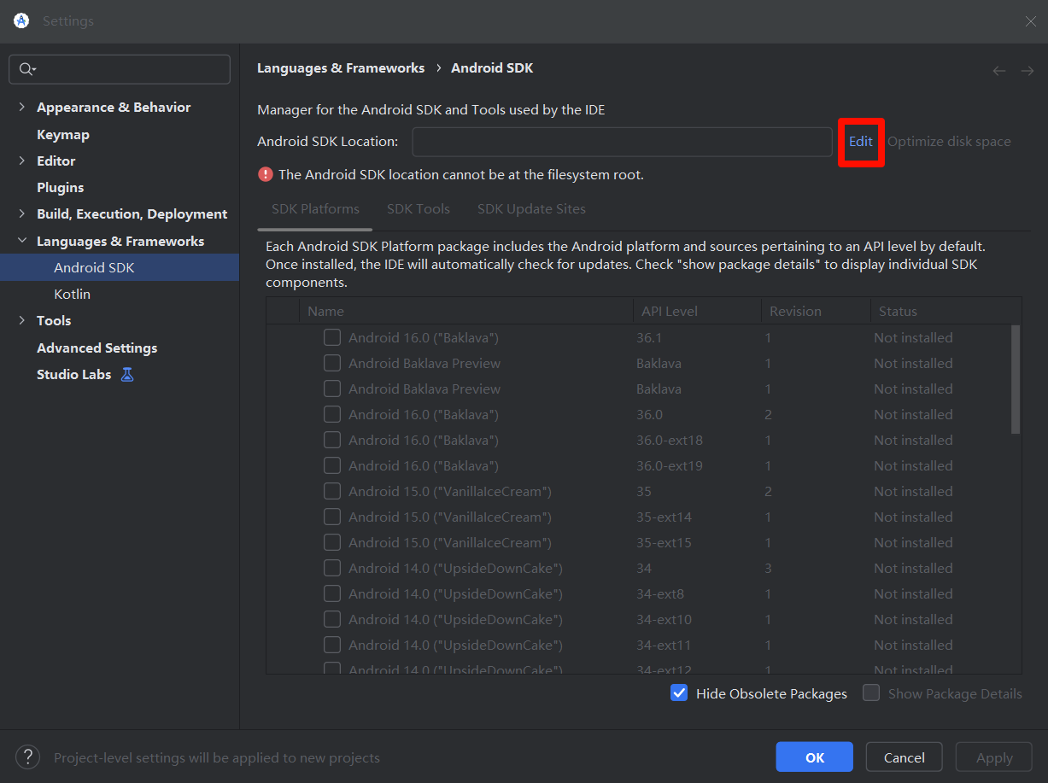The height and width of the screenshot is (783, 1048).
Task: Uncheck Hide Obsolete Packages checkbox
Action: [x=679, y=693]
